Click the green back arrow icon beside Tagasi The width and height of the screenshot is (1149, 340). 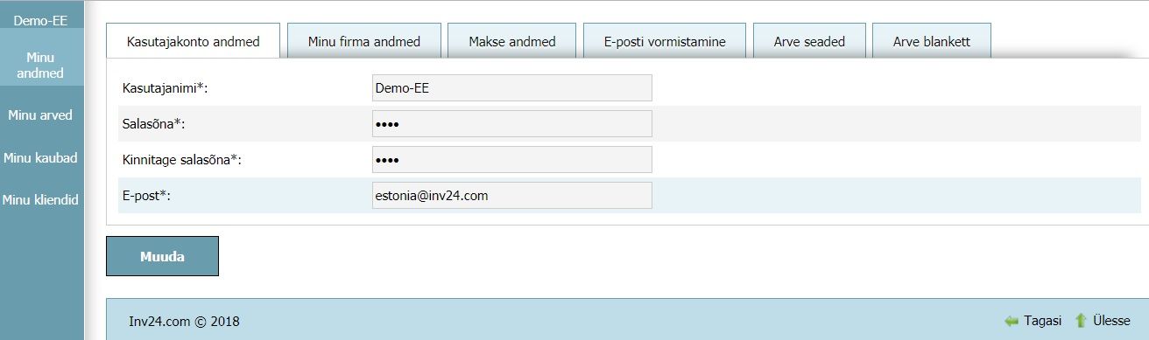tap(1012, 321)
